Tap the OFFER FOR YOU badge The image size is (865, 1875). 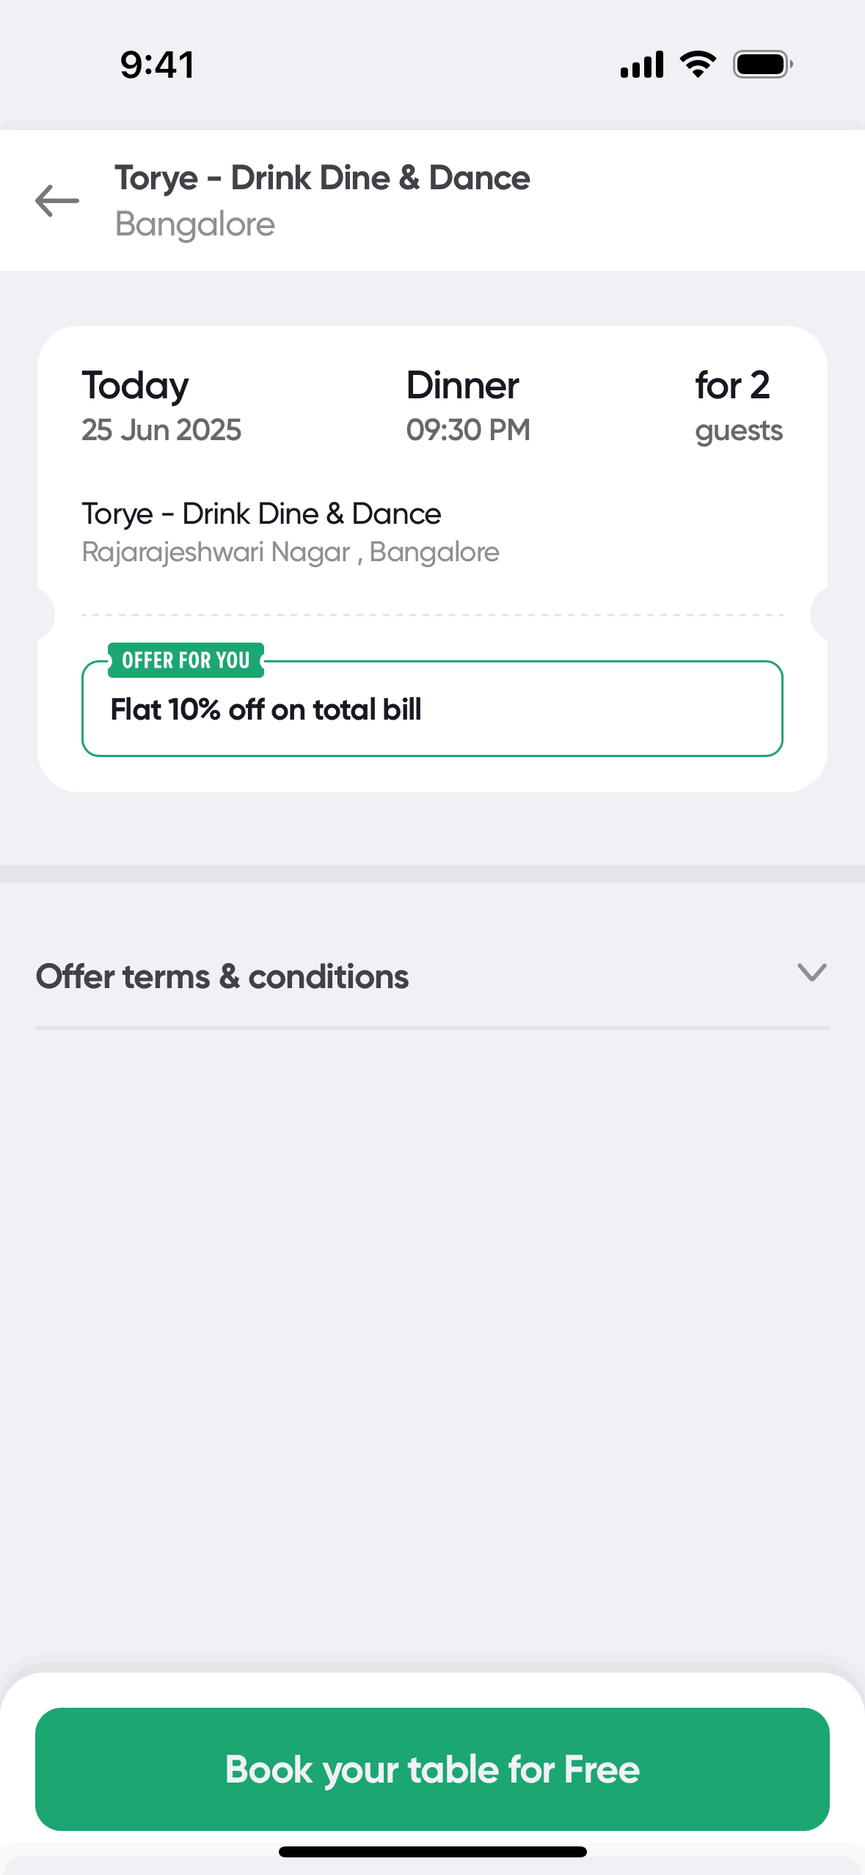coord(186,660)
